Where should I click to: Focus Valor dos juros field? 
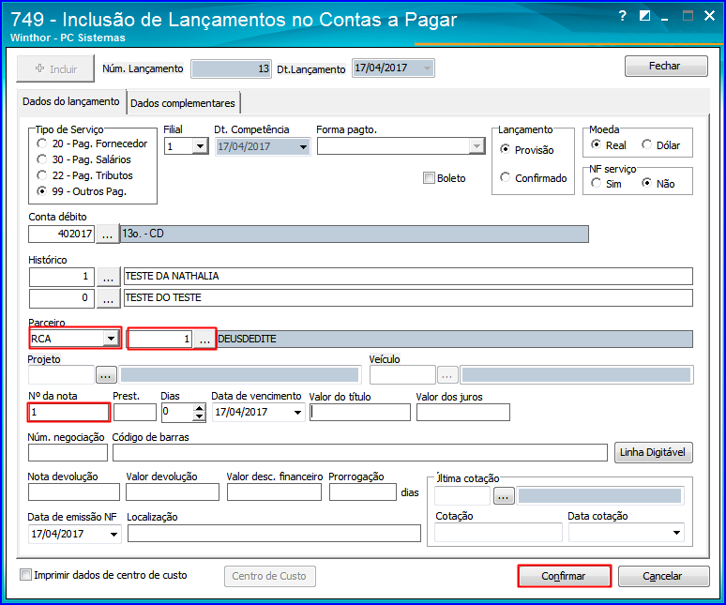click(x=463, y=413)
